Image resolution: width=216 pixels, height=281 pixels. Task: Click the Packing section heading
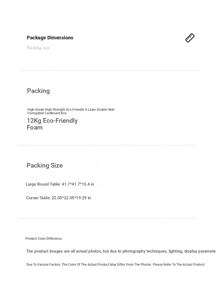point(38,91)
